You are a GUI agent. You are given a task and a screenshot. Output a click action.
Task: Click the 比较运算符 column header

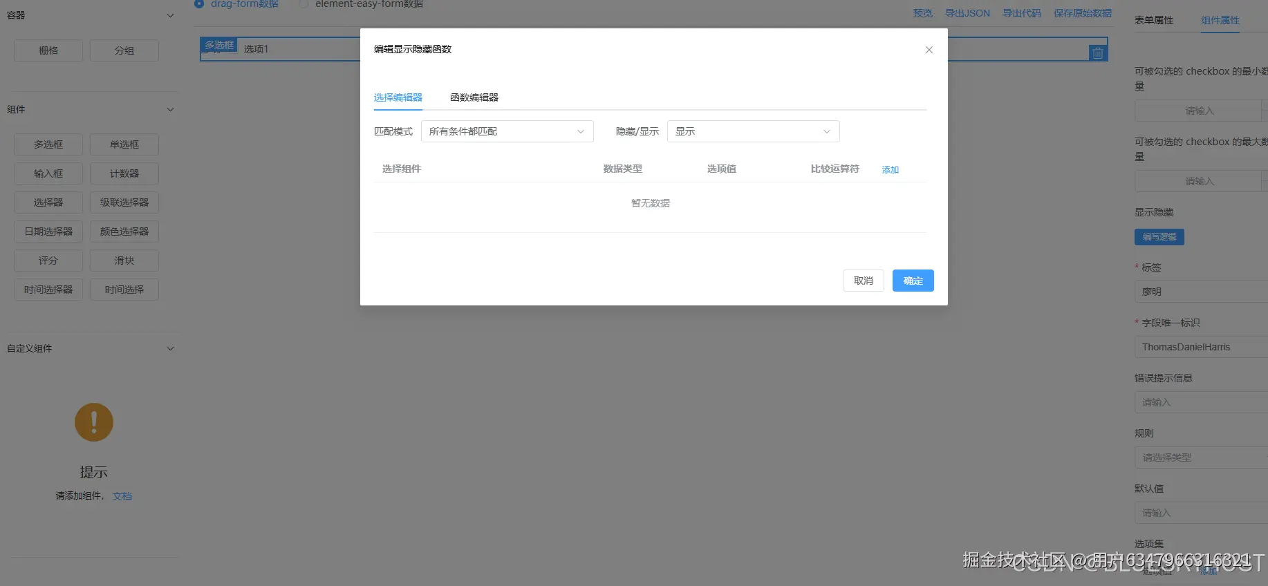click(835, 169)
